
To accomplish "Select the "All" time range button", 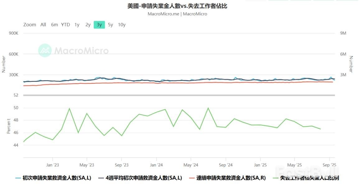I will (43, 25).
